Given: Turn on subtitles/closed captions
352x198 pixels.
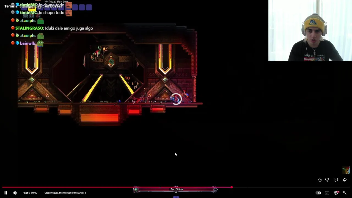Looking at the screenshot, I should coord(327,193).
